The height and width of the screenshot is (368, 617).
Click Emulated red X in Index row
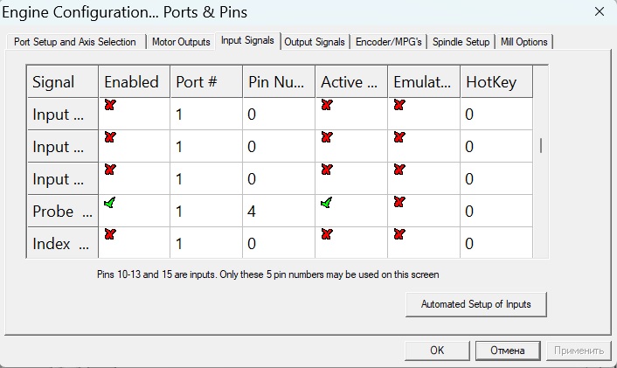[x=399, y=234]
